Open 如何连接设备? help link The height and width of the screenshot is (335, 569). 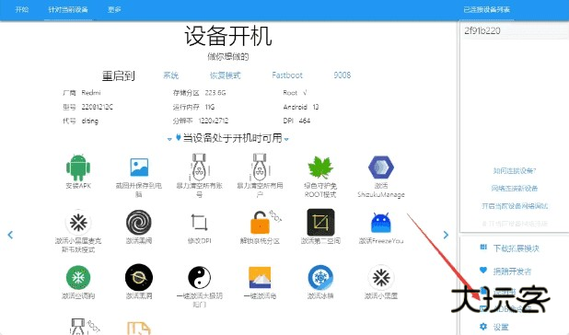tap(514, 170)
